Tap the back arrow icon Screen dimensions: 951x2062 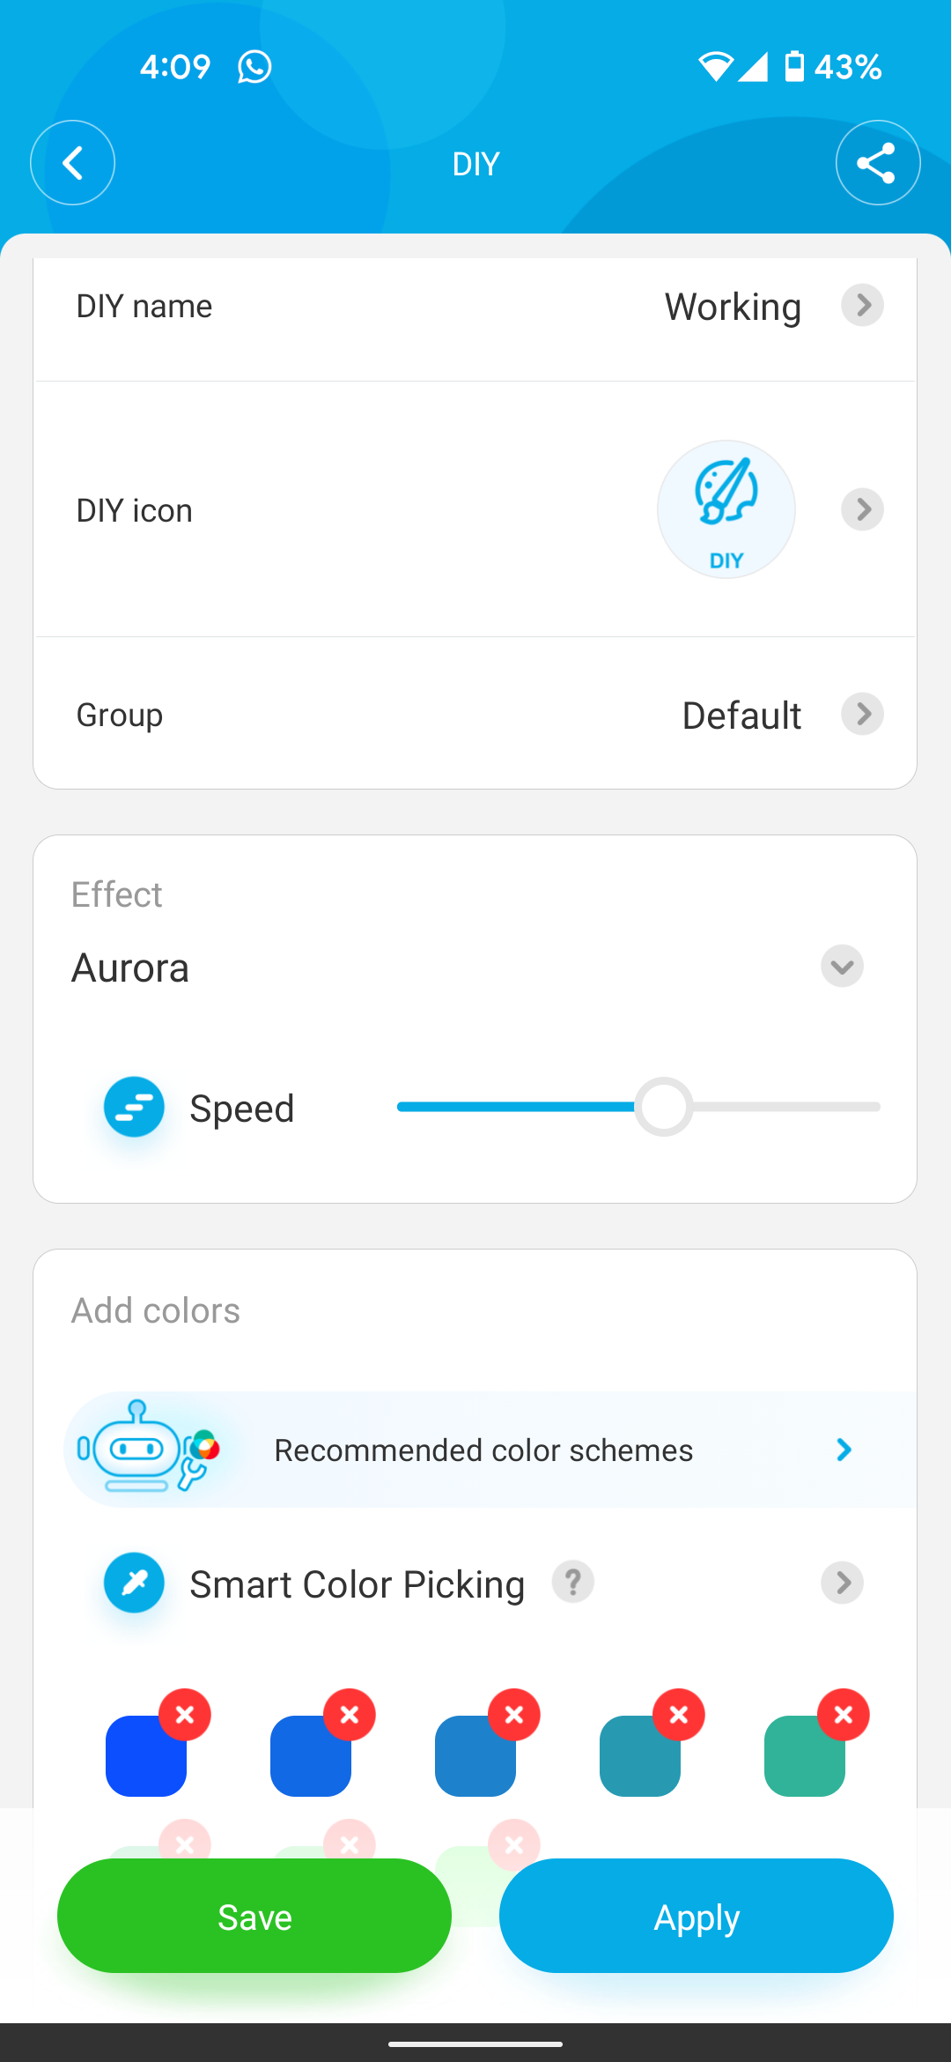tap(72, 163)
